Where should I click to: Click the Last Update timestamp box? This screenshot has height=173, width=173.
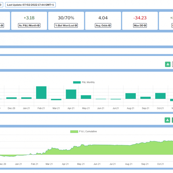[x=30, y=5]
